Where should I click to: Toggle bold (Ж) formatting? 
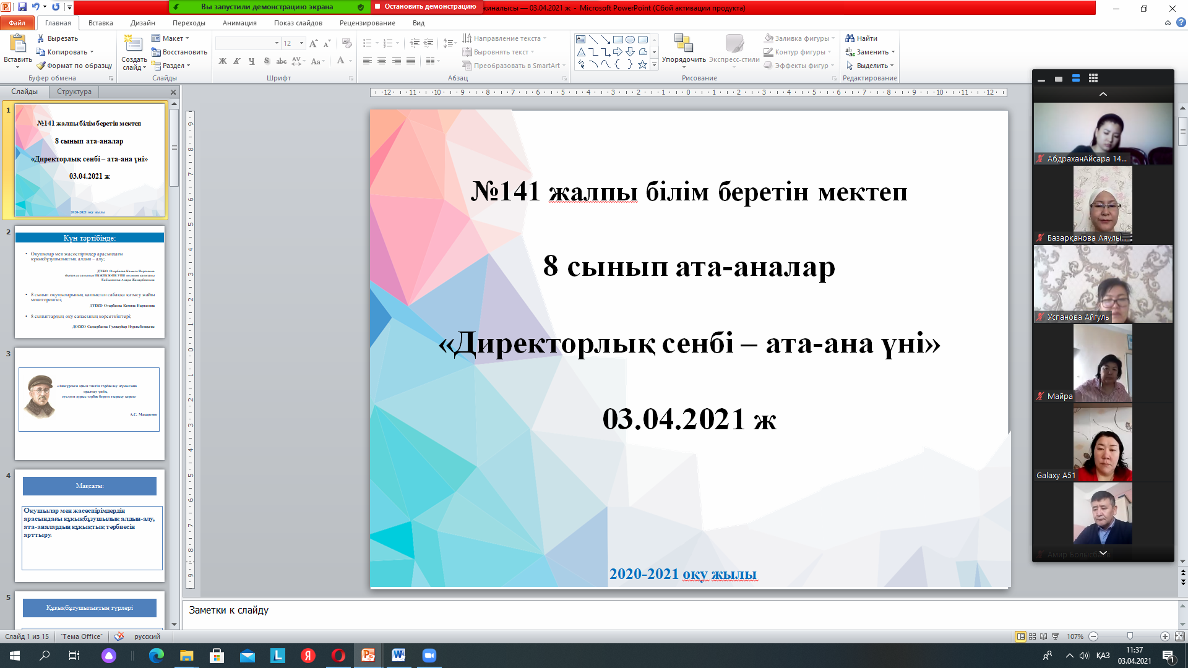pos(223,61)
